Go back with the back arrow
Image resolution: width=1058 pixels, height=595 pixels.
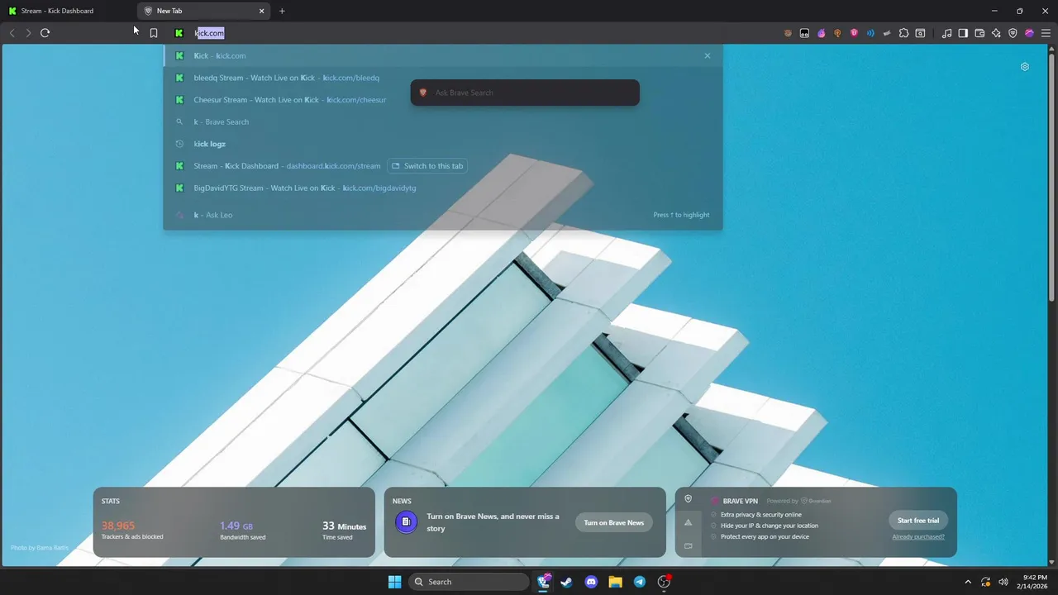coord(12,33)
